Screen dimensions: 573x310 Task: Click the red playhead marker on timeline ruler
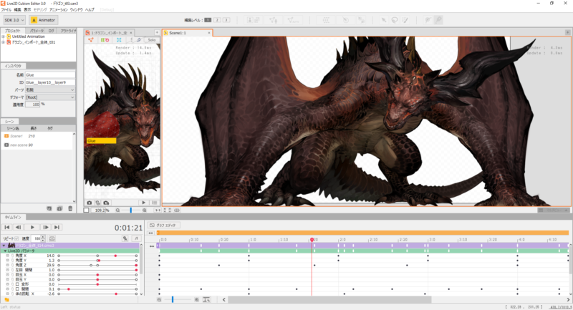click(x=312, y=240)
